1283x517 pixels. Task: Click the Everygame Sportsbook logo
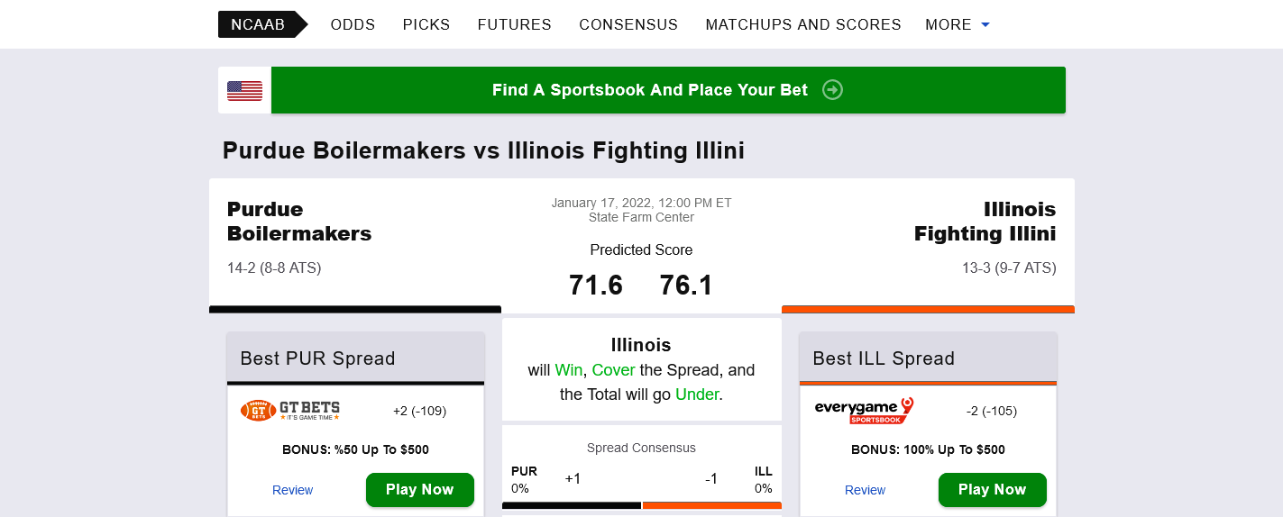pos(864,411)
